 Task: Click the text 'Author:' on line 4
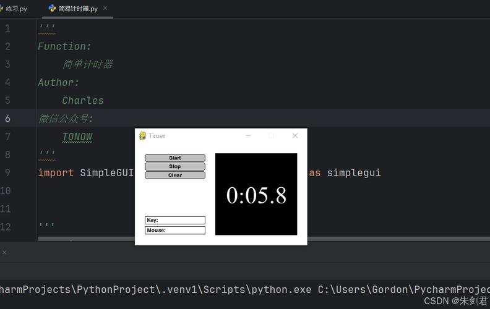click(x=59, y=83)
